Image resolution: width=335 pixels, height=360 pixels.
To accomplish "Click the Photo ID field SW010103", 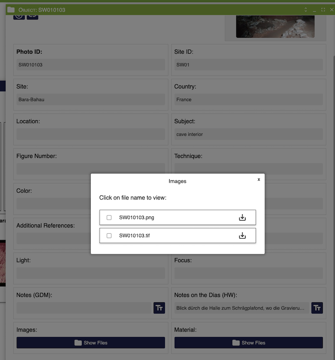I will [x=91, y=65].
